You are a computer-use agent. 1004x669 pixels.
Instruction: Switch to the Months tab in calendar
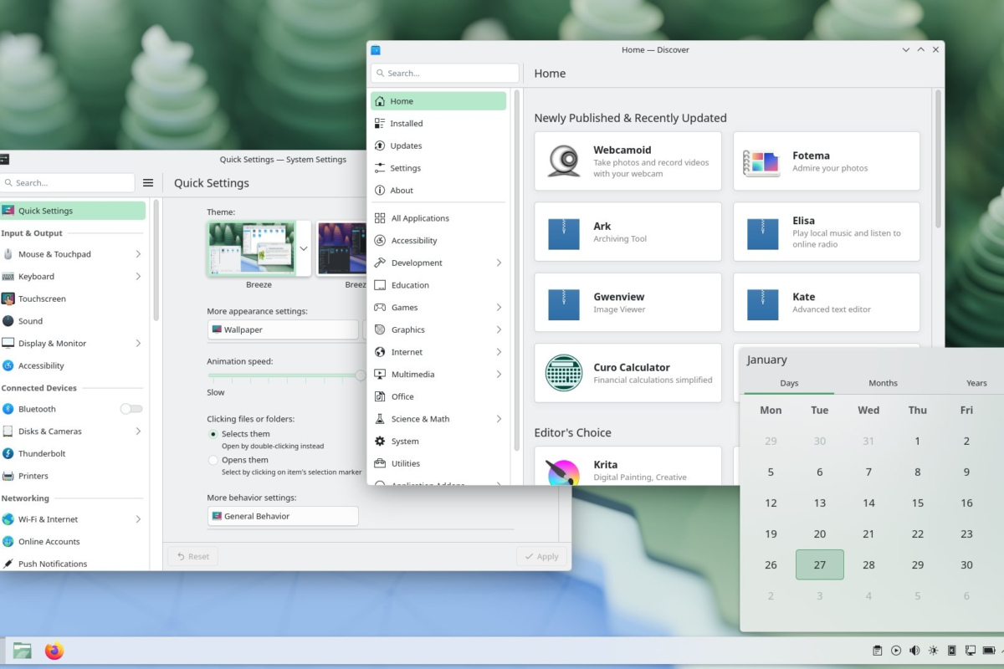883,383
